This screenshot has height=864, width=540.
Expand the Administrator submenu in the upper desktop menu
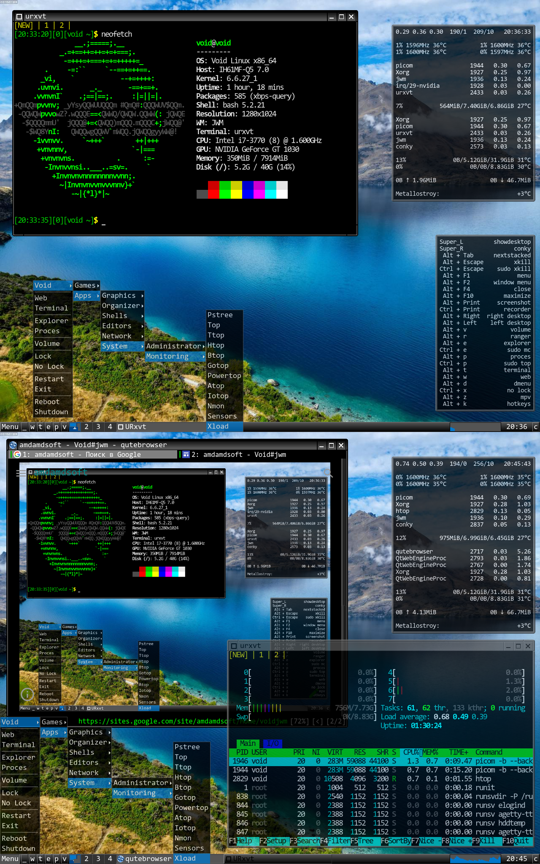(x=175, y=346)
